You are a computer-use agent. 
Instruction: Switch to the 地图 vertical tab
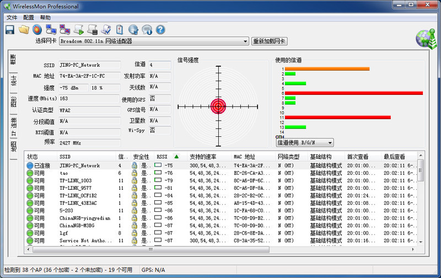[13, 147]
